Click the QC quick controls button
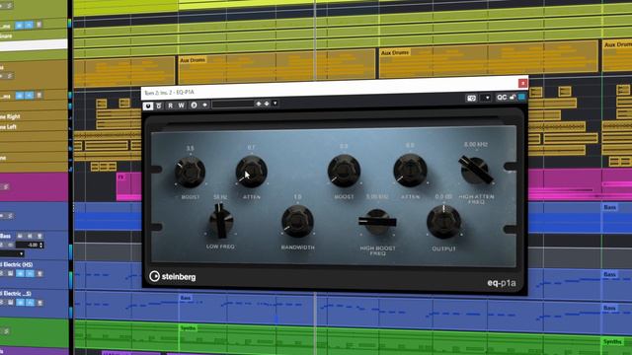This screenshot has width=632, height=355. click(x=502, y=98)
